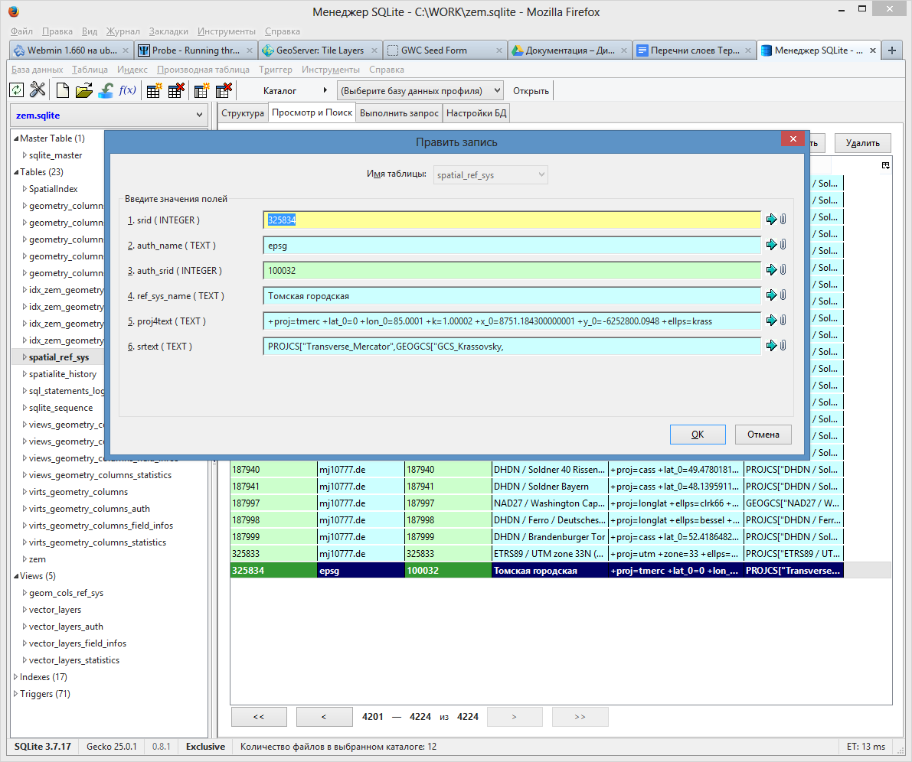Click the first drop table red-X icon

(x=176, y=90)
